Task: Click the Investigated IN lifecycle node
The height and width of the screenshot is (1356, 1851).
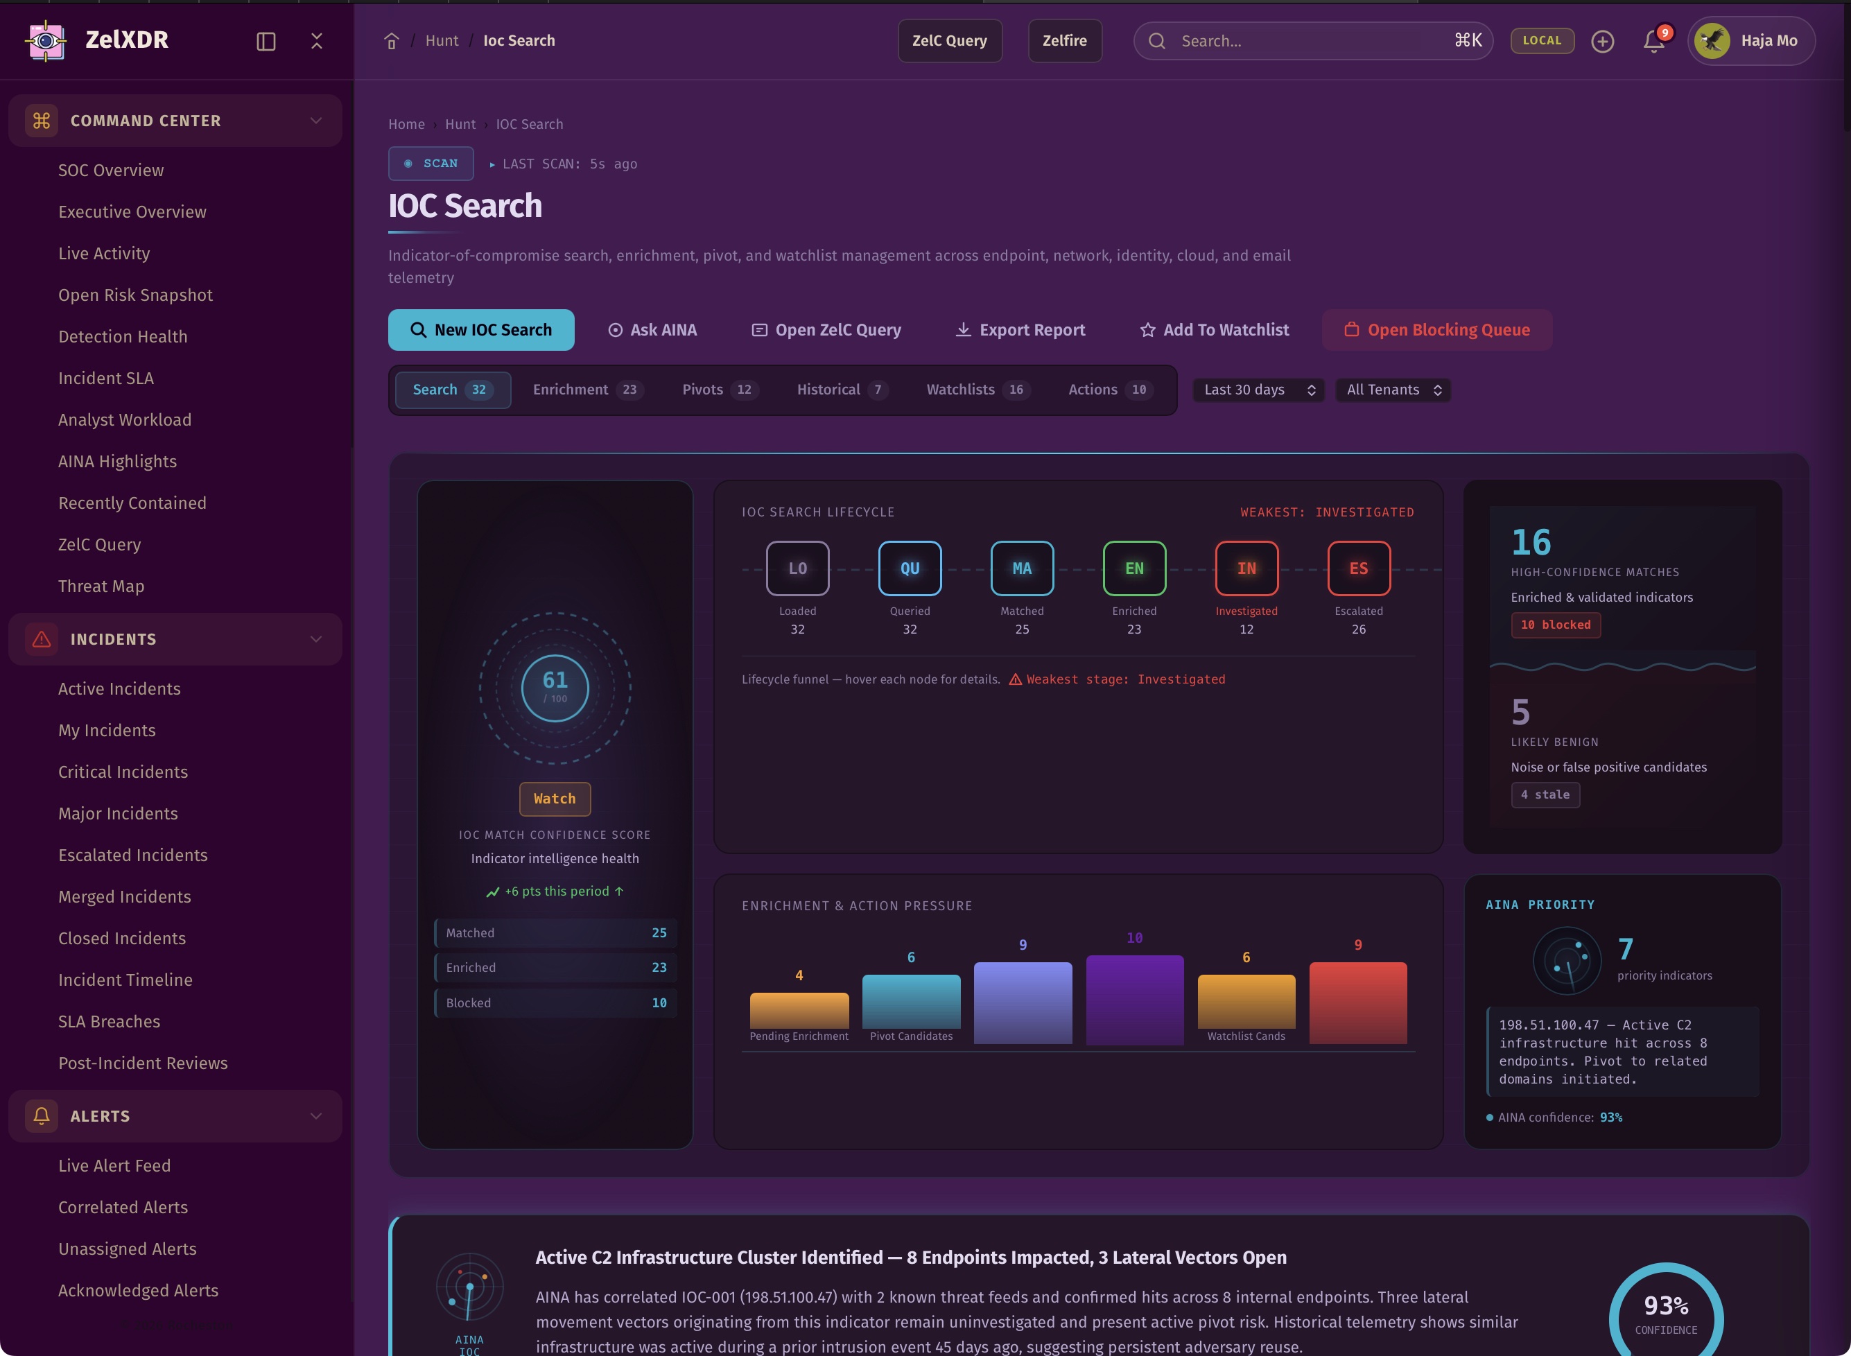Action: click(x=1246, y=568)
